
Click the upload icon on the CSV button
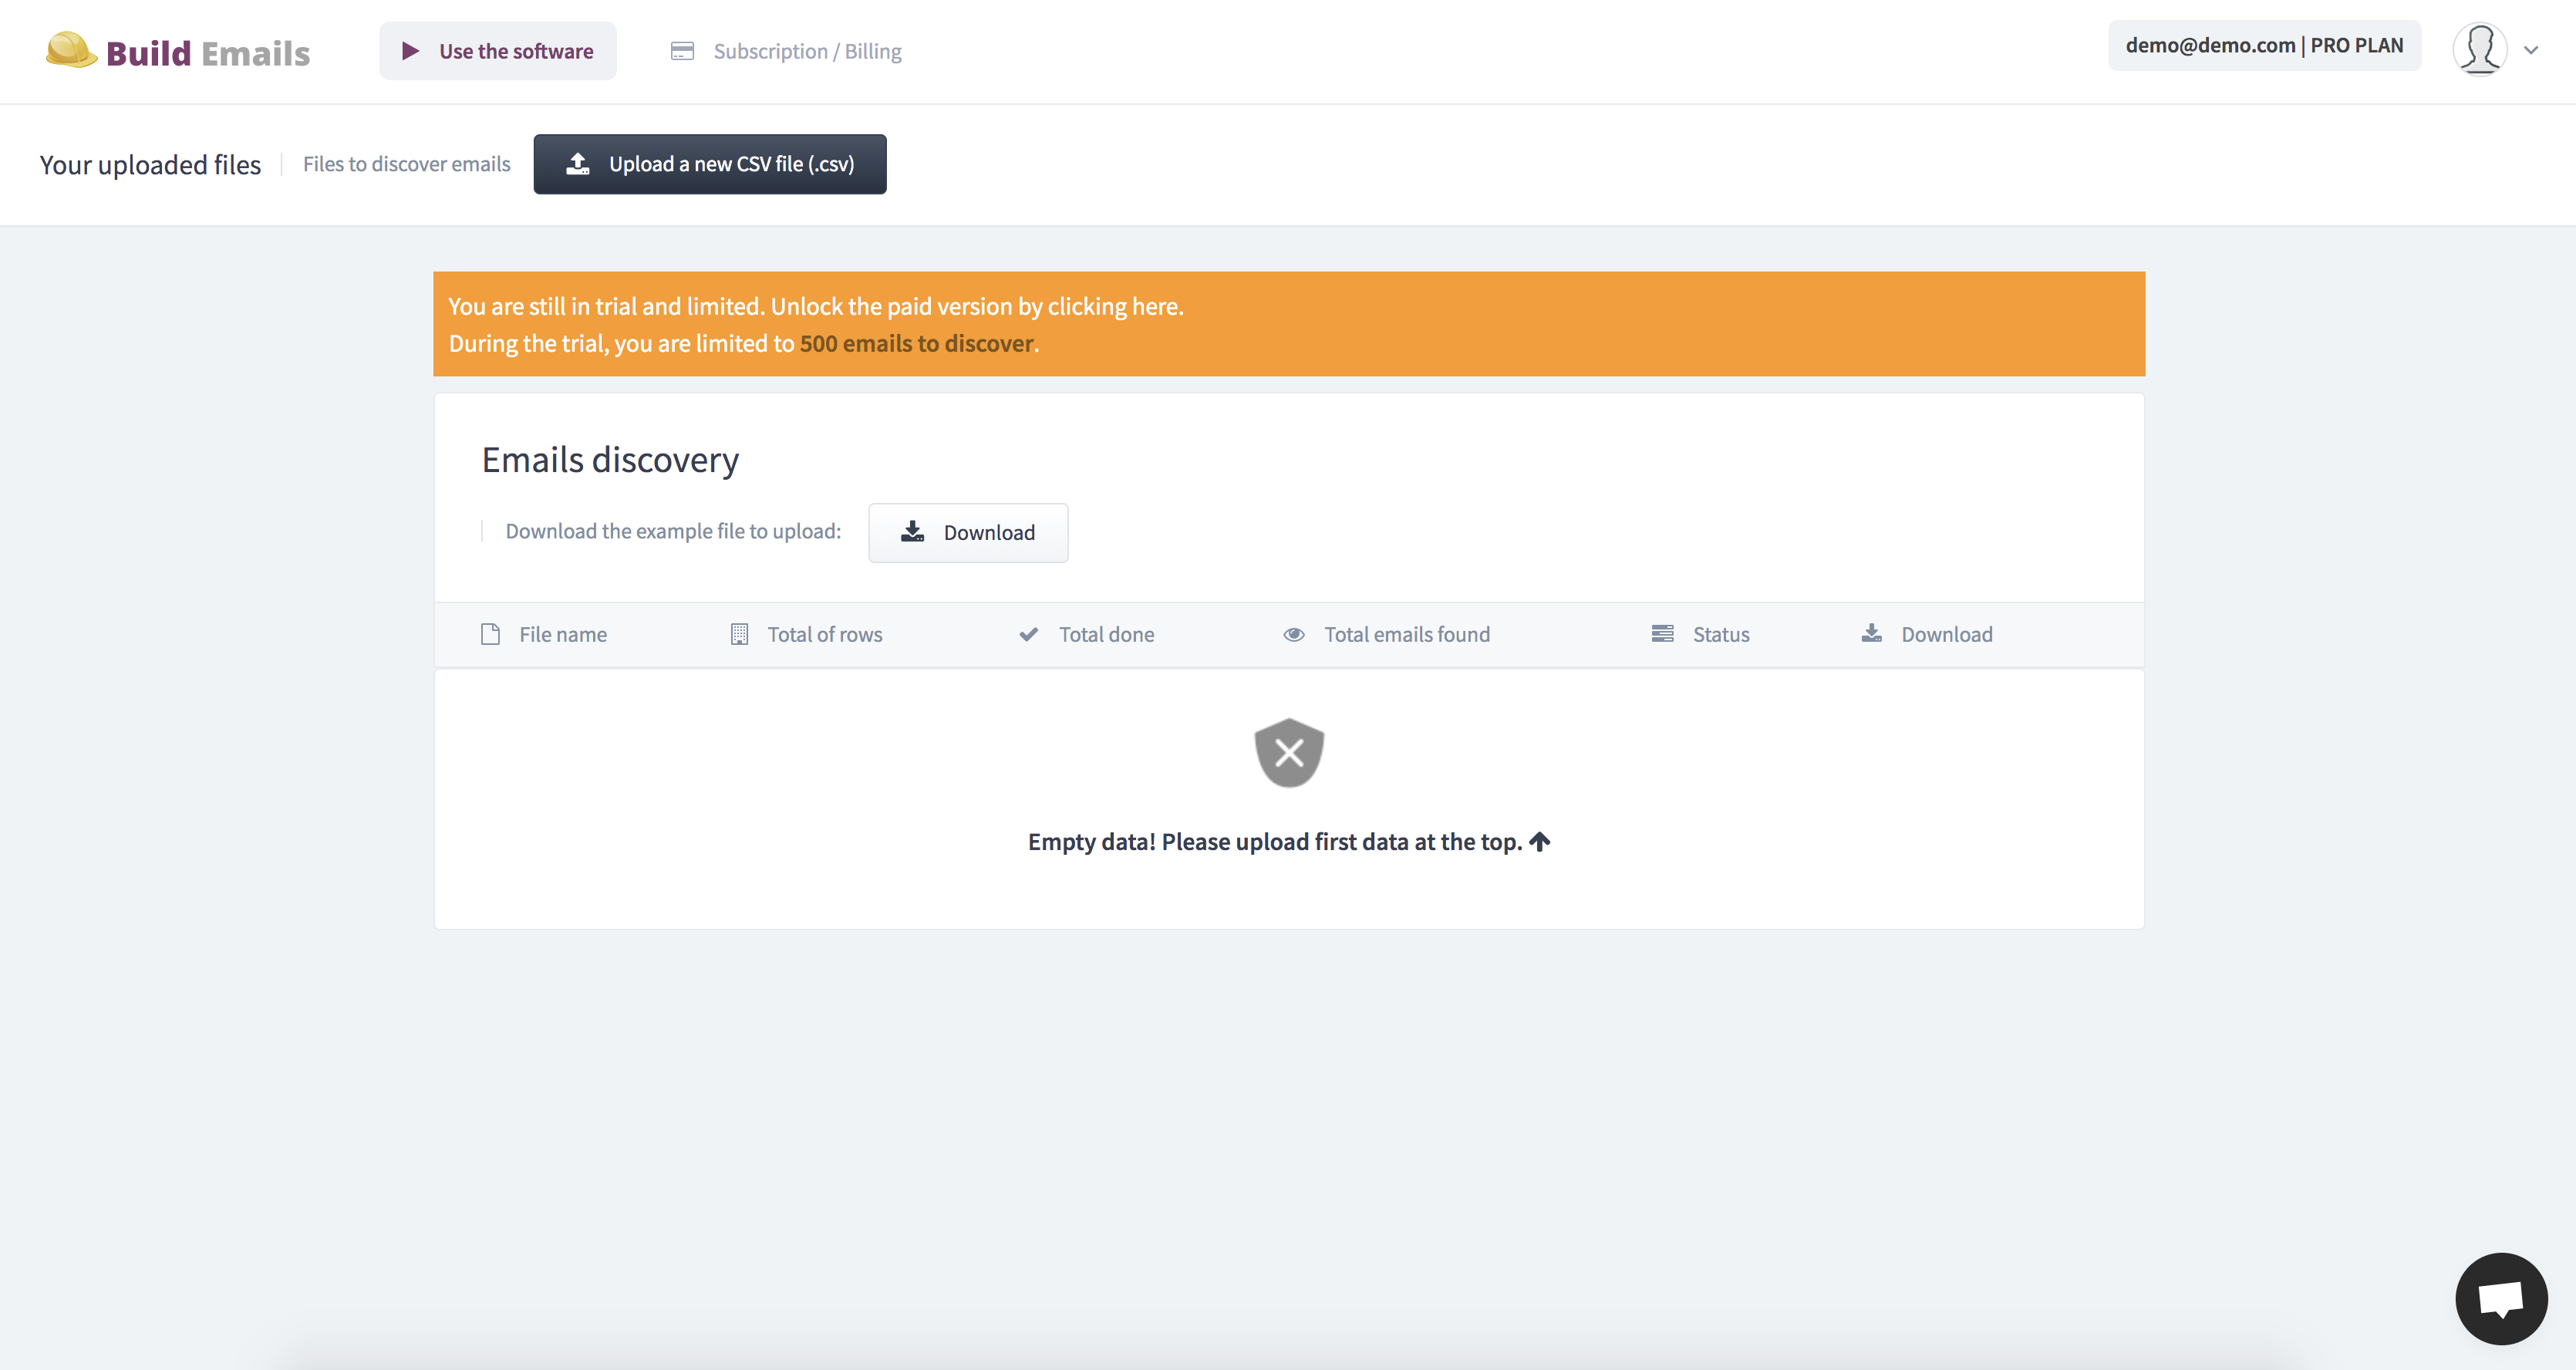[578, 164]
